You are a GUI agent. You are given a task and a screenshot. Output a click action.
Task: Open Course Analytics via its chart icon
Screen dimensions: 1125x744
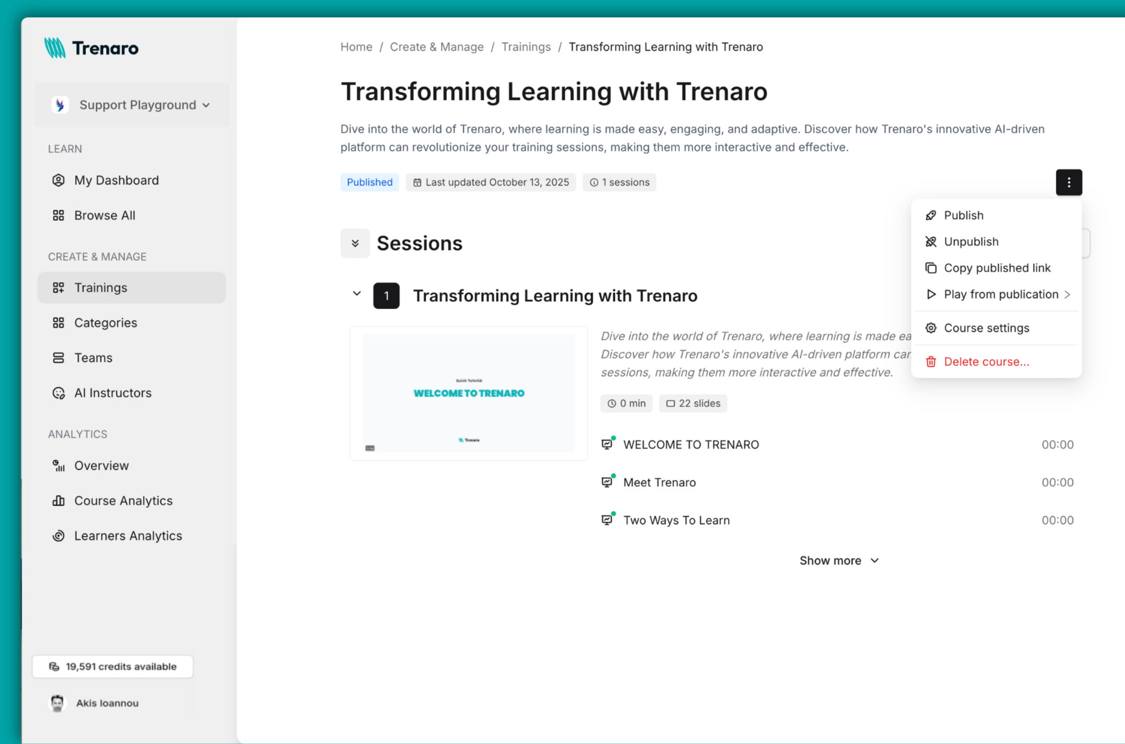click(x=58, y=500)
